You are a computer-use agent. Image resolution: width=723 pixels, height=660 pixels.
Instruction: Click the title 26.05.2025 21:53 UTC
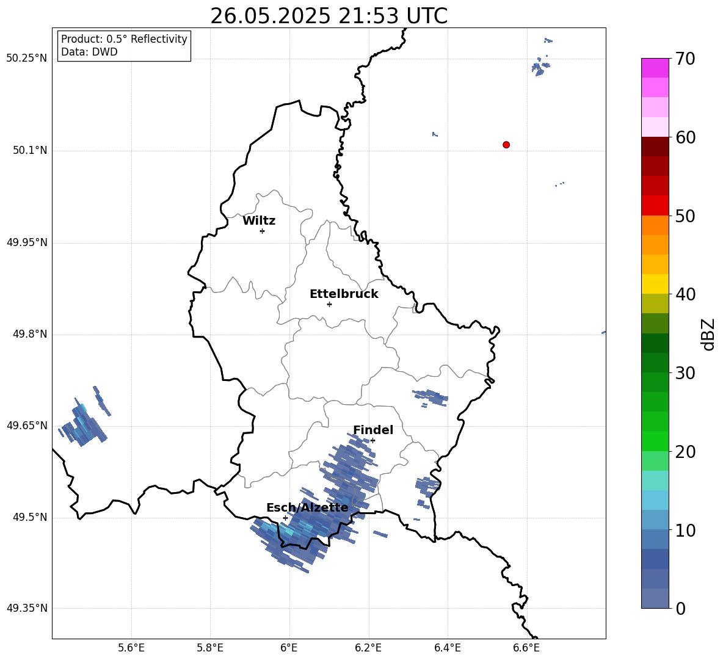329,16
